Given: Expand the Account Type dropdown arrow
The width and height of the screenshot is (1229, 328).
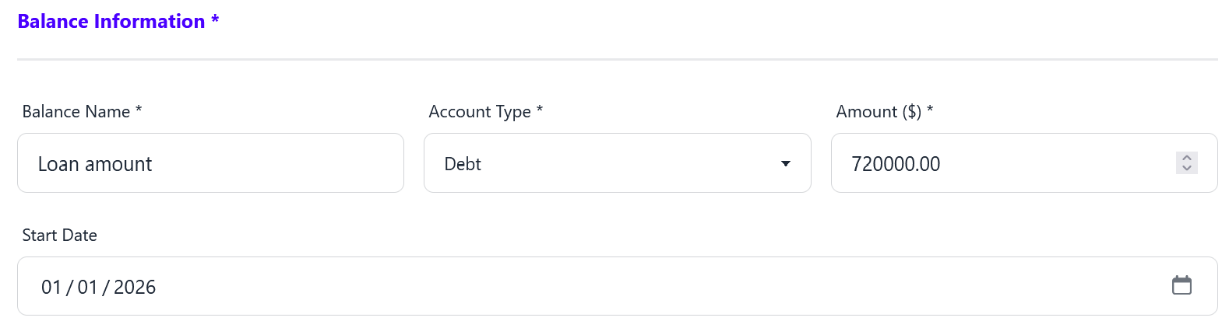Looking at the screenshot, I should tap(785, 163).
